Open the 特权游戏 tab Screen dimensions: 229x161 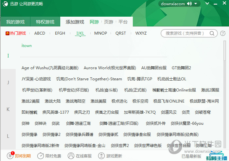(x=45, y=22)
